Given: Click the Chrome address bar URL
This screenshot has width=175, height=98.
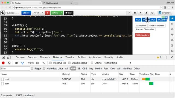Looking at the screenshot, I should point(39,8).
